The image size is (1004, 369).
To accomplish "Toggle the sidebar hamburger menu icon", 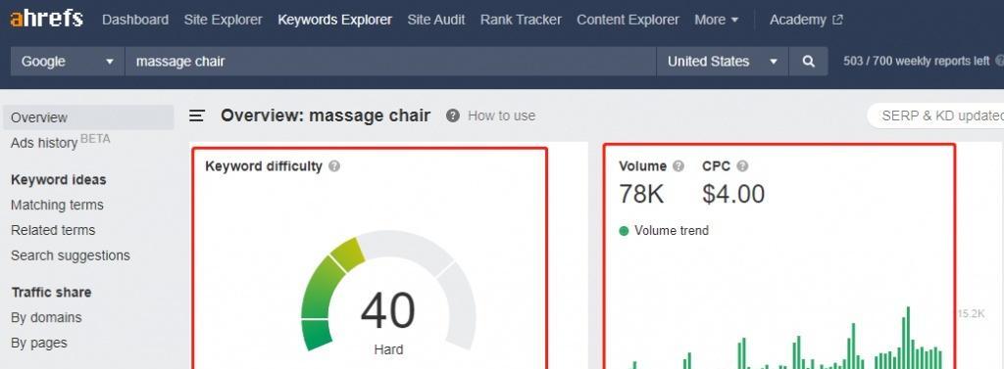I will 197,115.
